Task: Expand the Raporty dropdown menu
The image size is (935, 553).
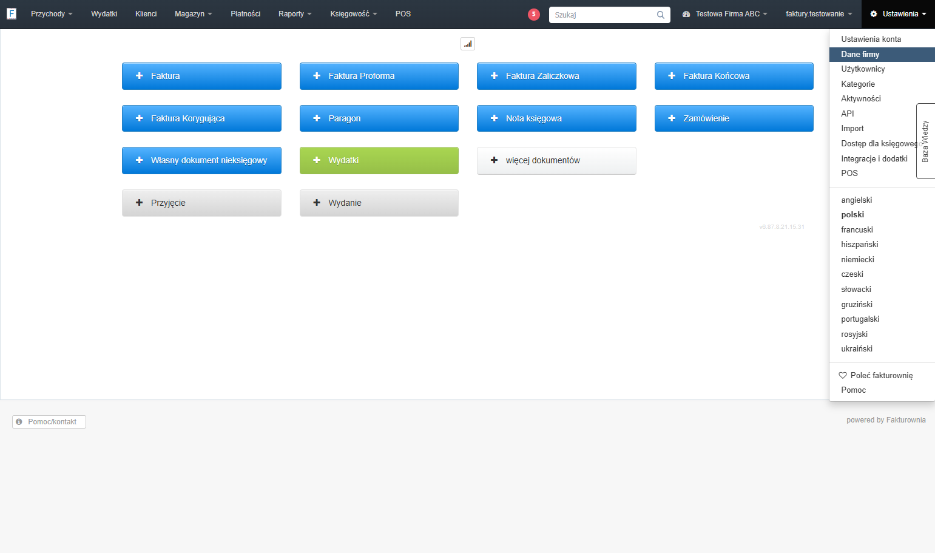Action: (295, 14)
